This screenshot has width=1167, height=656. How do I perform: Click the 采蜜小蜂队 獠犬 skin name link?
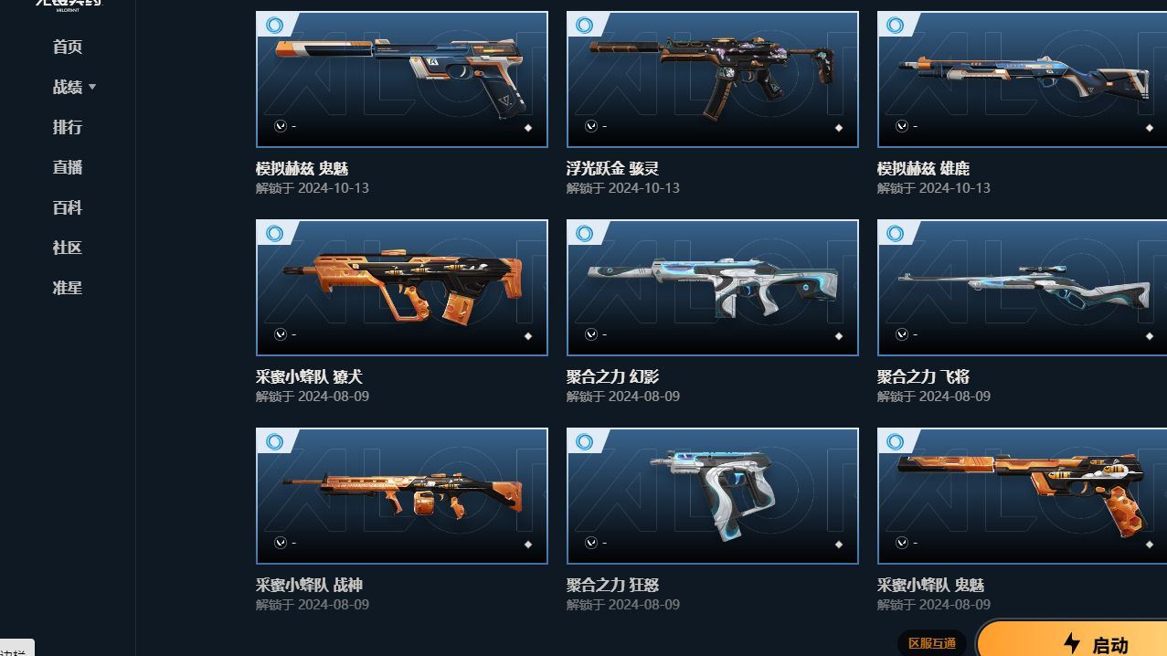[310, 376]
